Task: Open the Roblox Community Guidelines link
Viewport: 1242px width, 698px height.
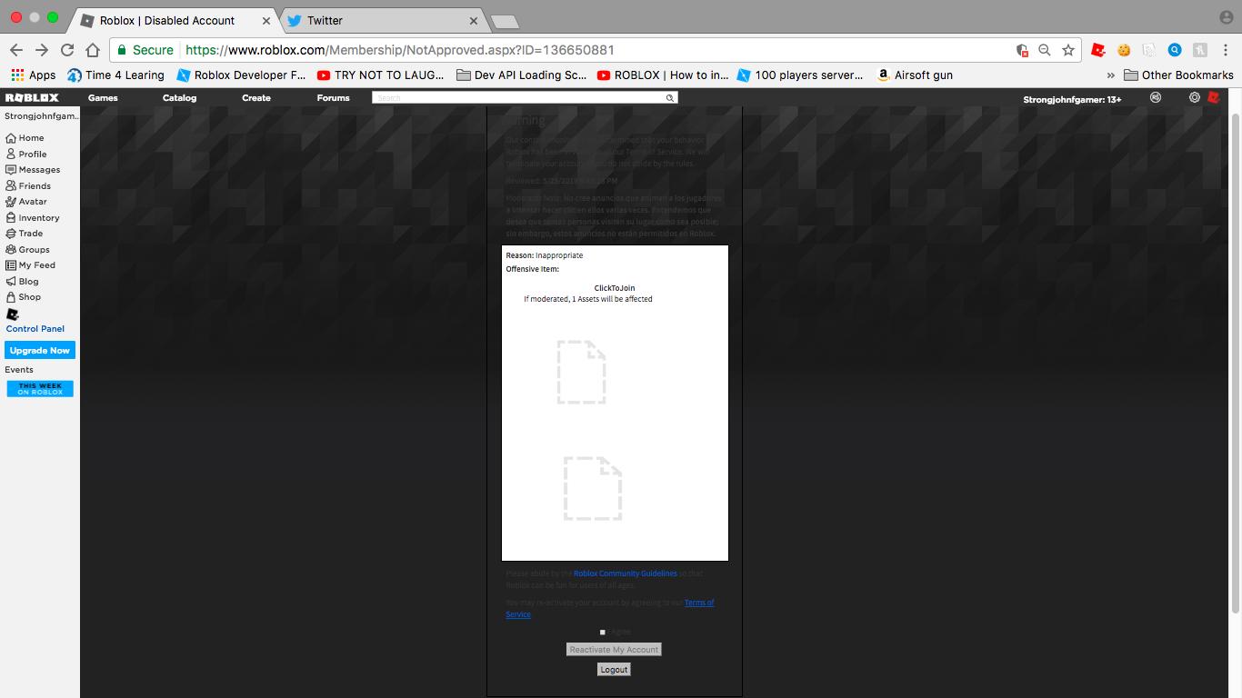Action: pos(626,573)
